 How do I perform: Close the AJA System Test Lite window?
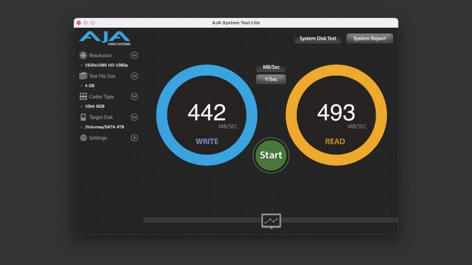pos(79,23)
